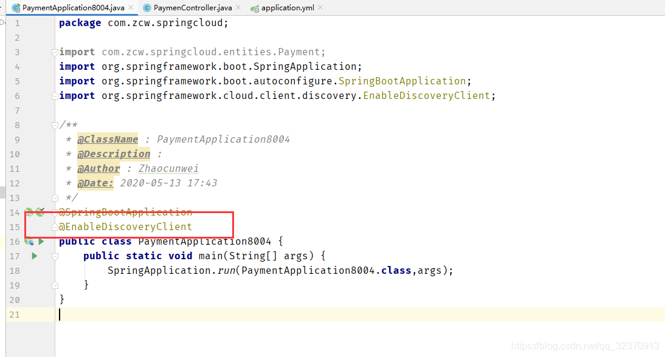Click EnableDiscoveryClient in the line 6 import
The image size is (665, 357).
tap(427, 96)
